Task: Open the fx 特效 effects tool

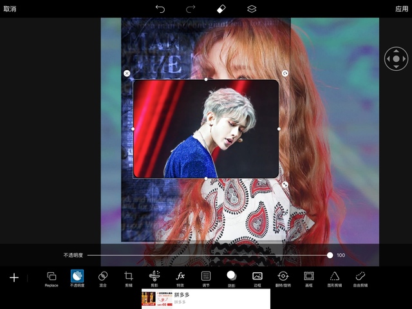Action: click(180, 276)
